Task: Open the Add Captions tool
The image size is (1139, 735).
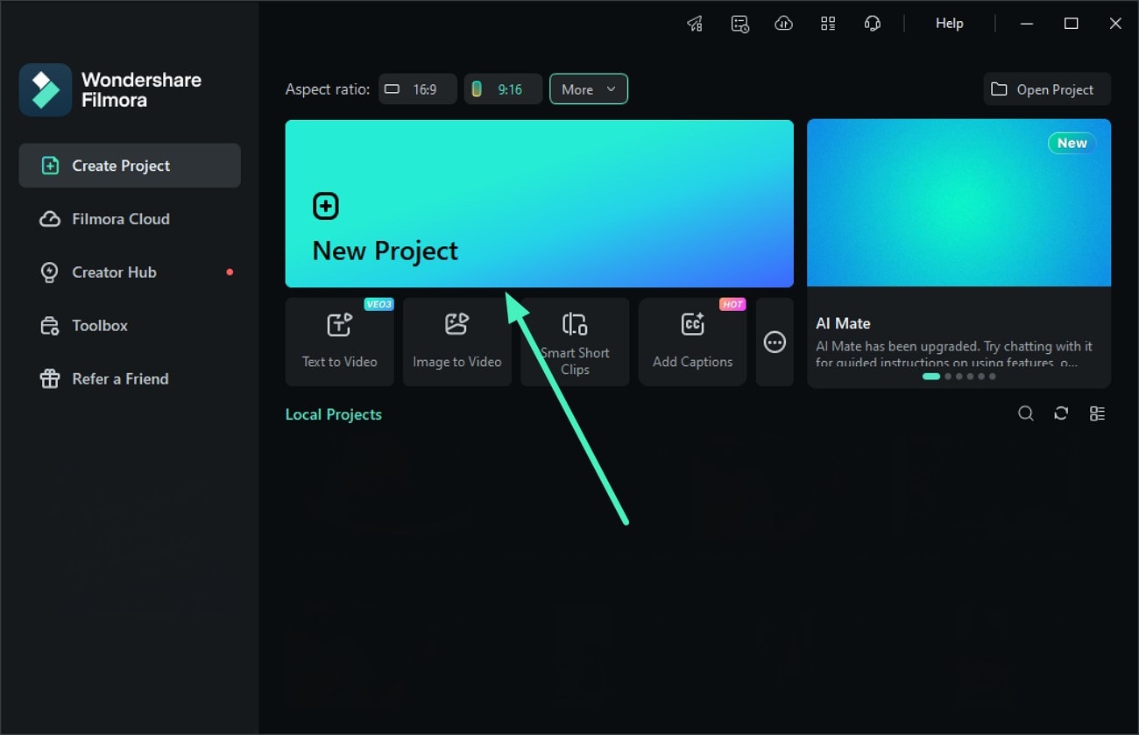Action: pyautogui.click(x=692, y=342)
